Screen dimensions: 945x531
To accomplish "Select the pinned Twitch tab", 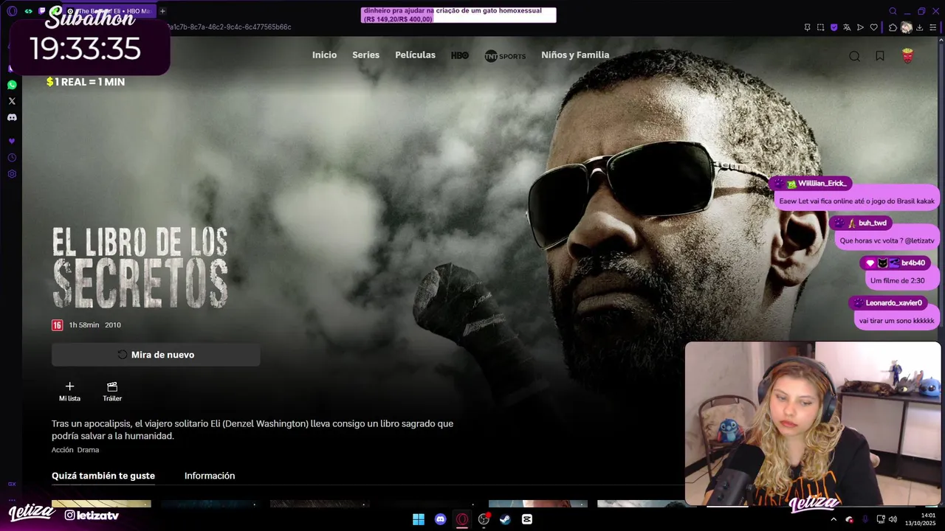I will (x=42, y=11).
